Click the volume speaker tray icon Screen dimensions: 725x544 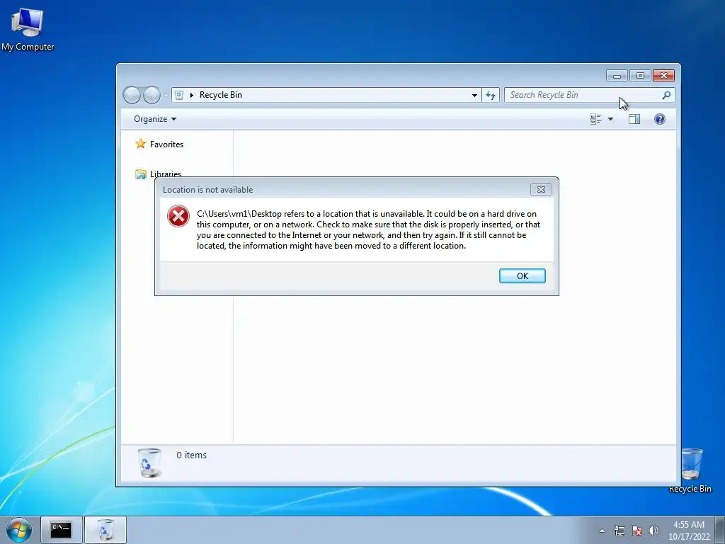(653, 531)
